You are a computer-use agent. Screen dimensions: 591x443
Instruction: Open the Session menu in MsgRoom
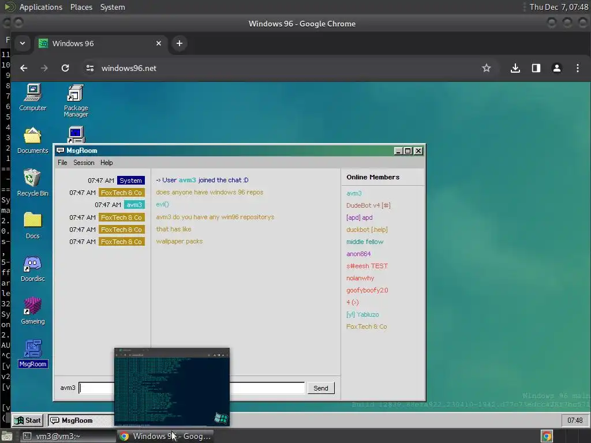[x=84, y=163]
